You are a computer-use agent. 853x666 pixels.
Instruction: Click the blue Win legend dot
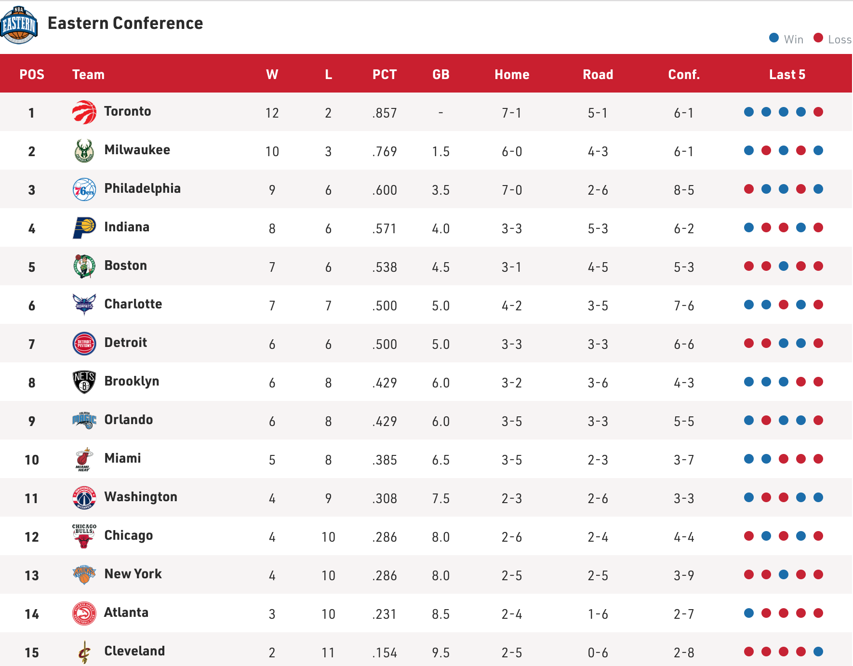[774, 38]
